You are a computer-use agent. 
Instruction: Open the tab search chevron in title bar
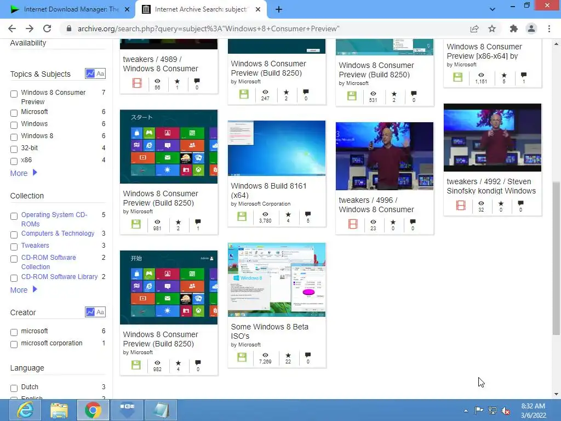493,9
